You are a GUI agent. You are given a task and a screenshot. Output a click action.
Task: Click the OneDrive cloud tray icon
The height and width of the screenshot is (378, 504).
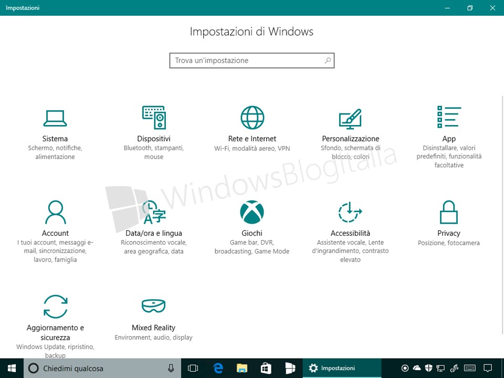[417, 368]
